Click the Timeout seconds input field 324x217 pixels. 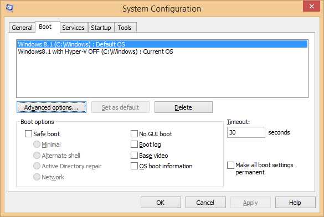coord(246,132)
